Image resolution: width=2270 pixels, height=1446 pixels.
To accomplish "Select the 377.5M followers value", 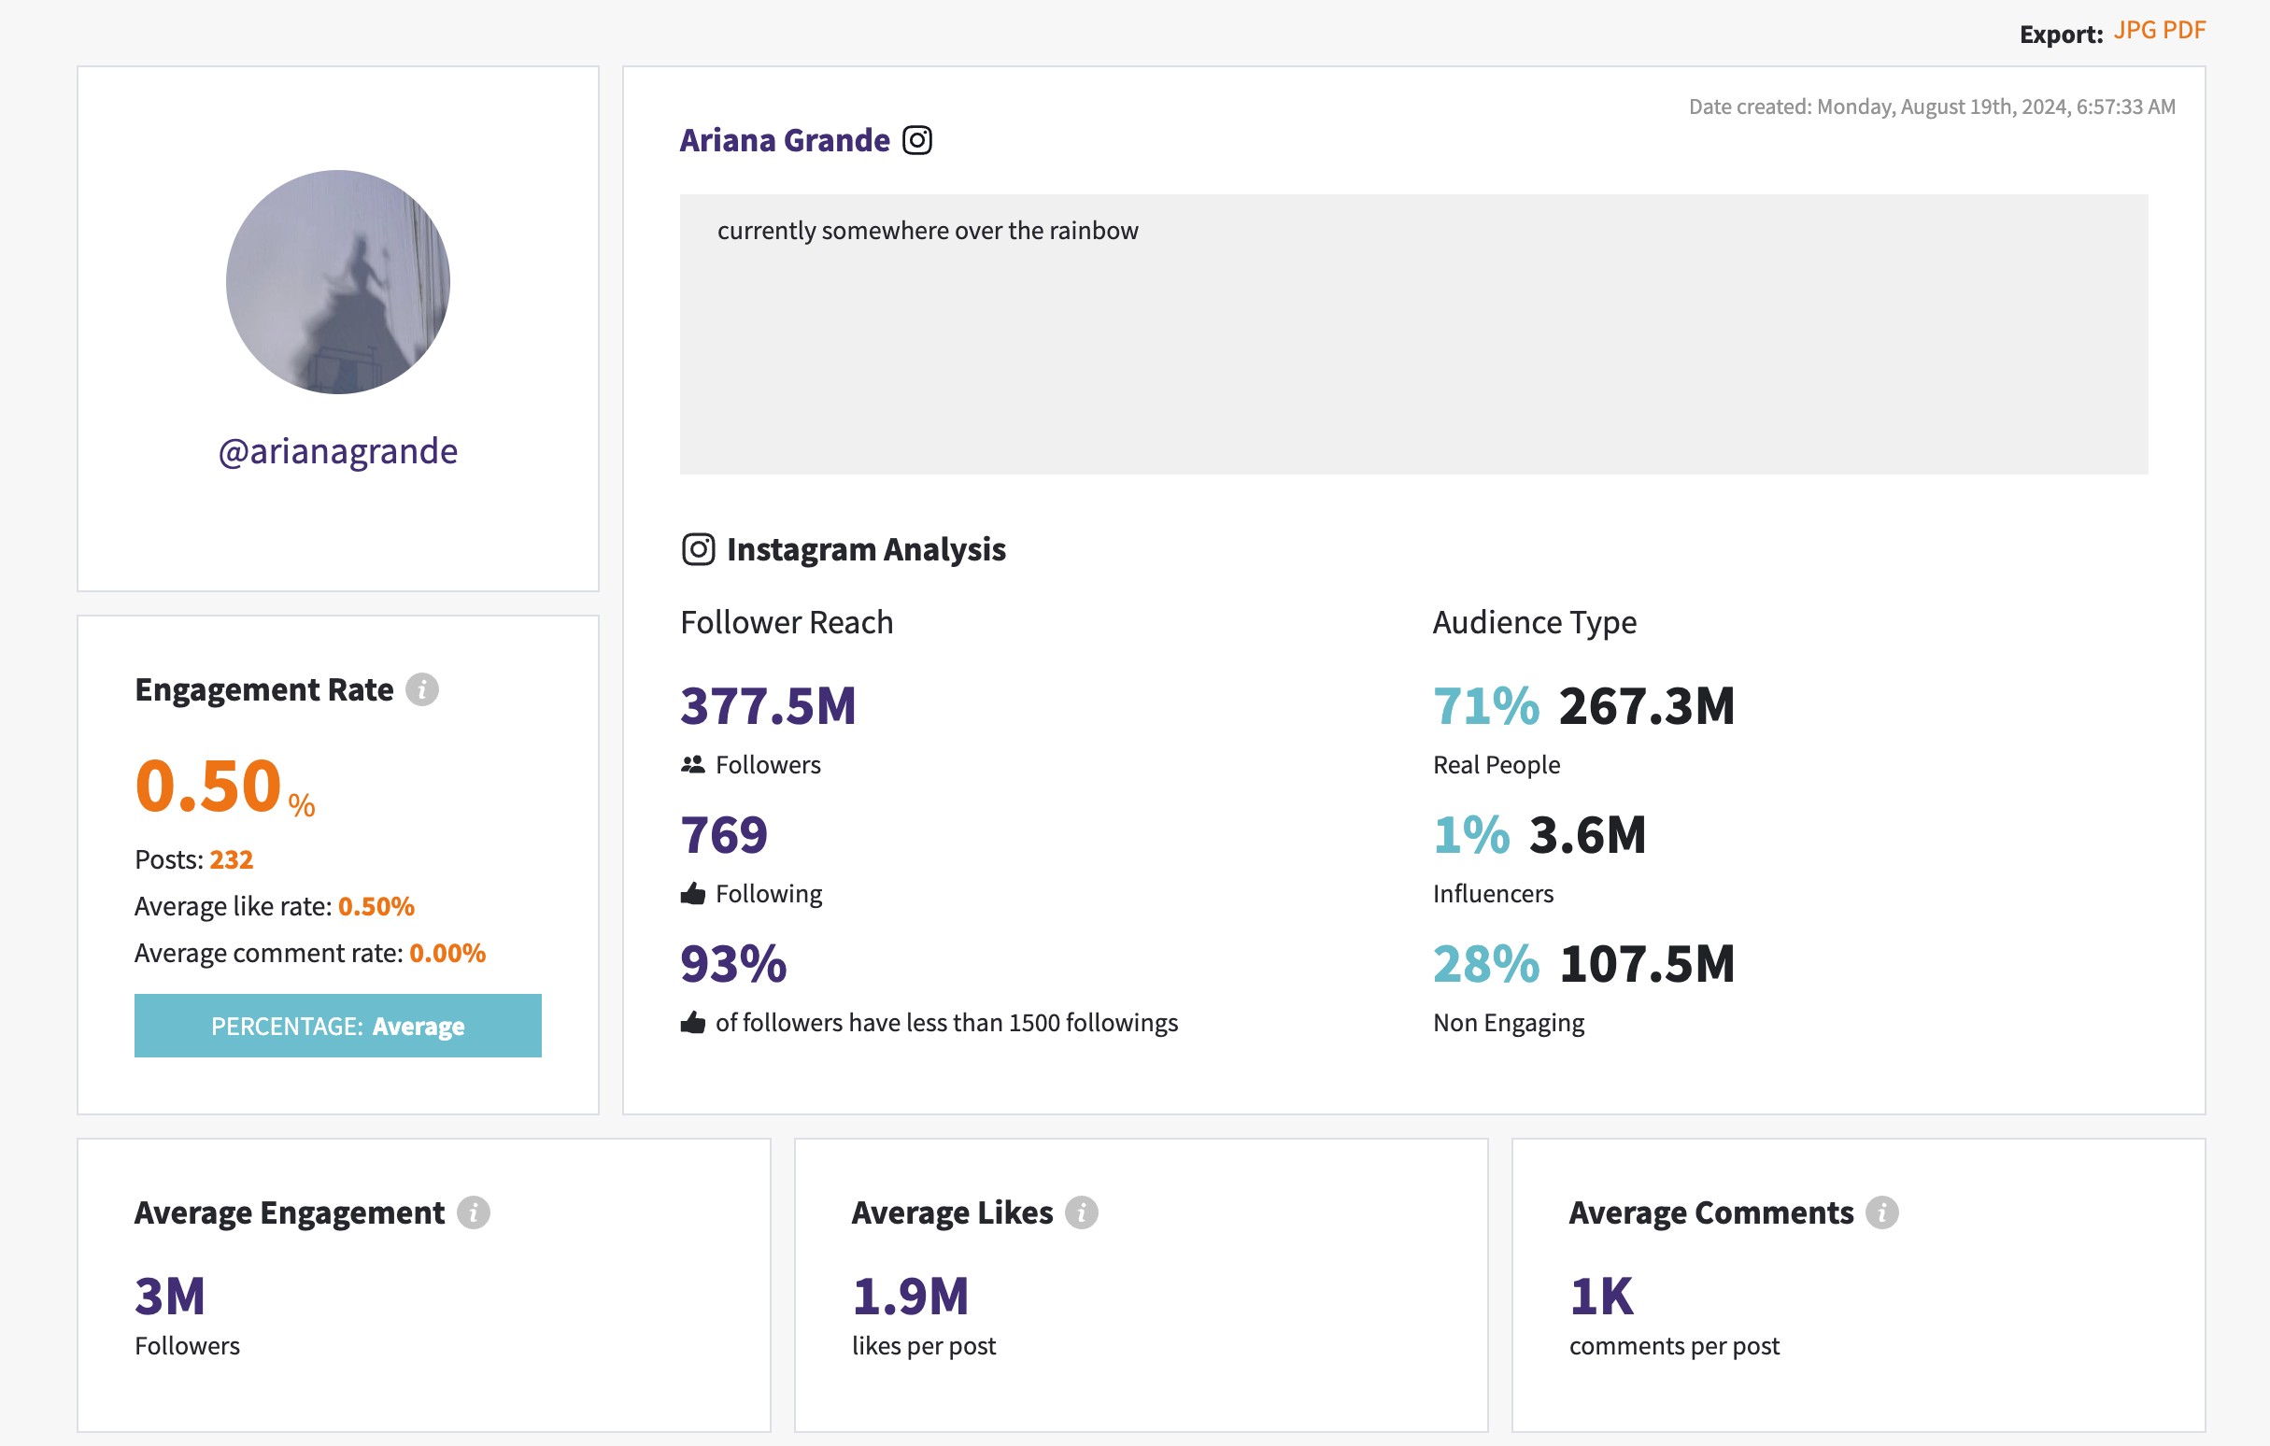I will click(768, 706).
